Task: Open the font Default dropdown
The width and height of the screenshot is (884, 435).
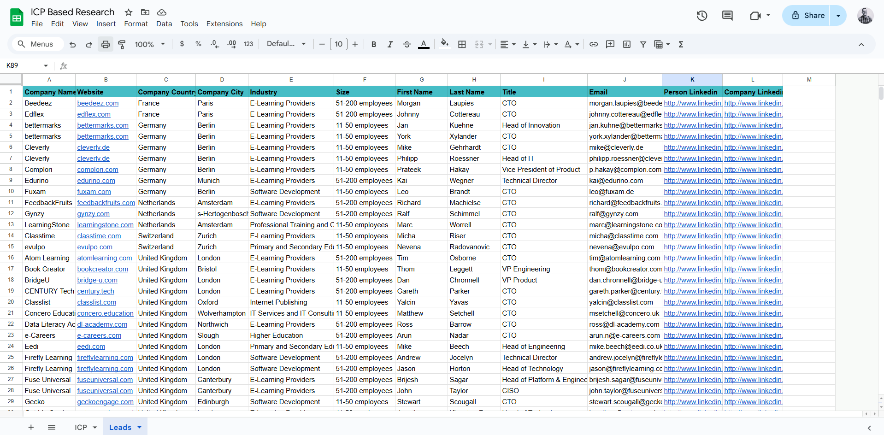Action: 286,44
